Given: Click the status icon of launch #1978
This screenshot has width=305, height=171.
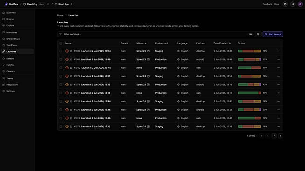Looking at the screenshot, I should [x=67, y=85].
